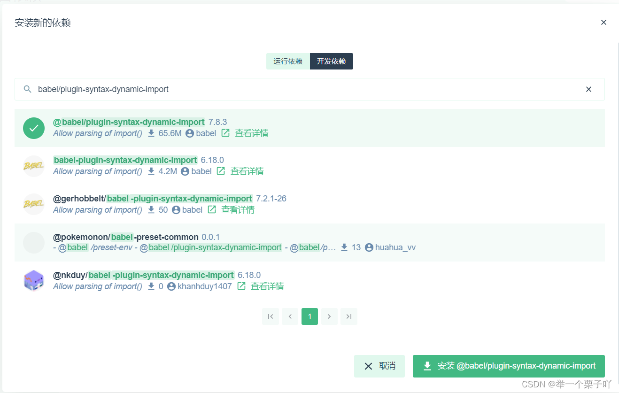Click version 7.2.1-26 text
619x393 pixels.
point(271,199)
